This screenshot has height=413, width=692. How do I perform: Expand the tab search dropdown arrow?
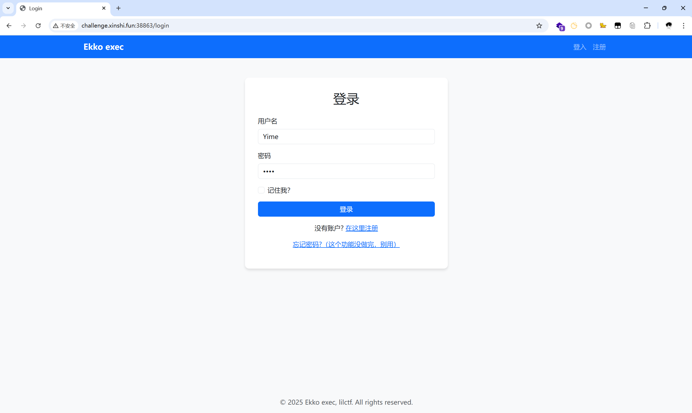point(8,8)
